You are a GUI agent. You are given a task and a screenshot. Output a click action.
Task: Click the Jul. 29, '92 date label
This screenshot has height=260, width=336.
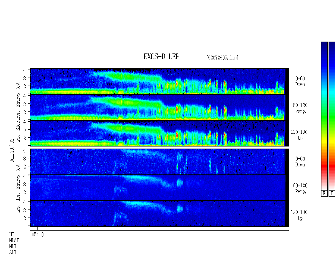12,150
